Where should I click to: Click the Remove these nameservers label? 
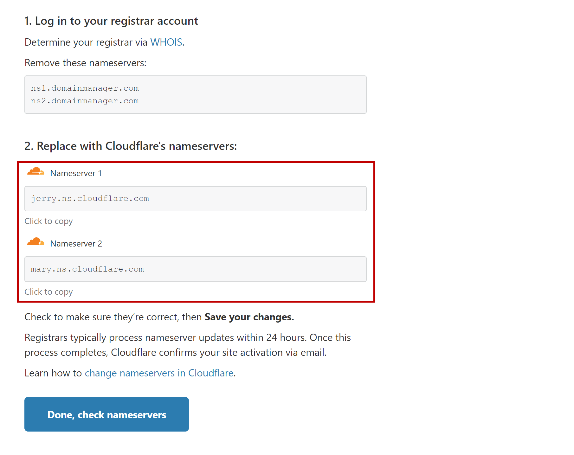86,63
